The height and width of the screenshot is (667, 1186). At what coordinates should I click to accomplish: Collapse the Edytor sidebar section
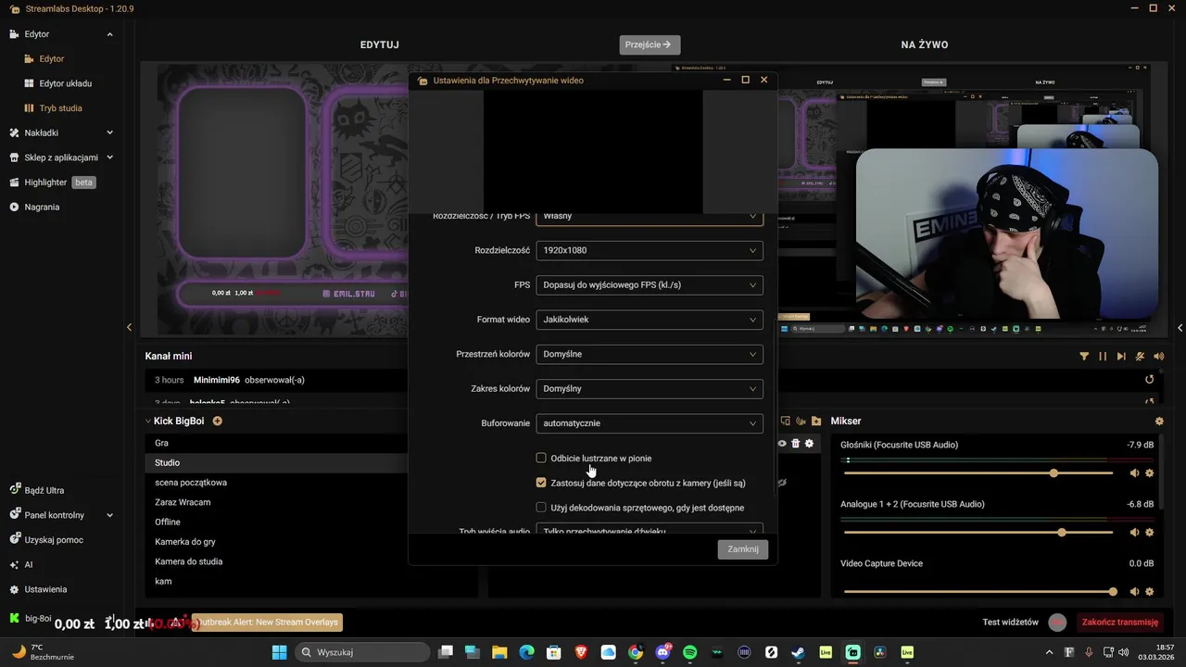tap(109, 34)
